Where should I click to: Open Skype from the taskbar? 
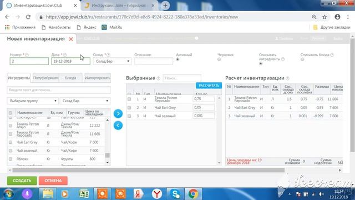coord(175,194)
